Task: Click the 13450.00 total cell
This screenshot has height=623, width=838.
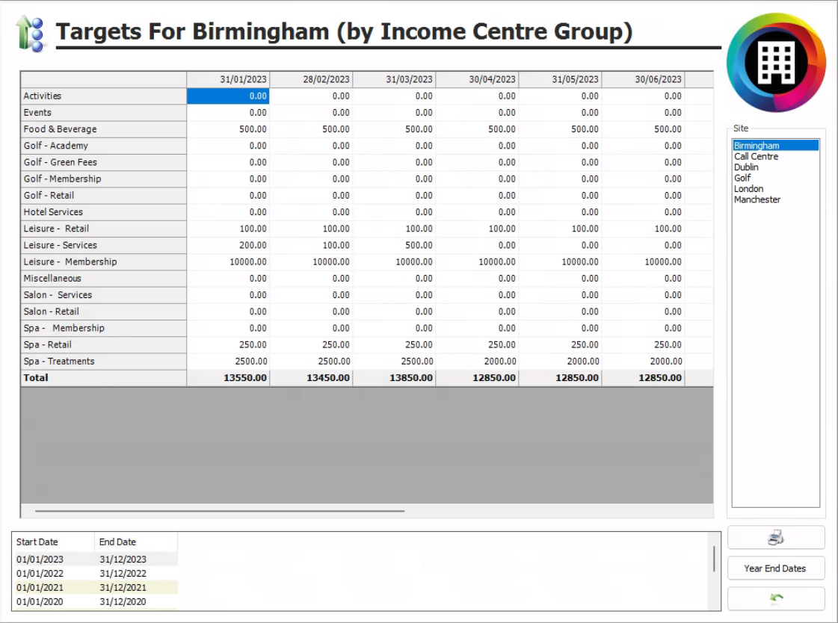Action: pos(311,377)
